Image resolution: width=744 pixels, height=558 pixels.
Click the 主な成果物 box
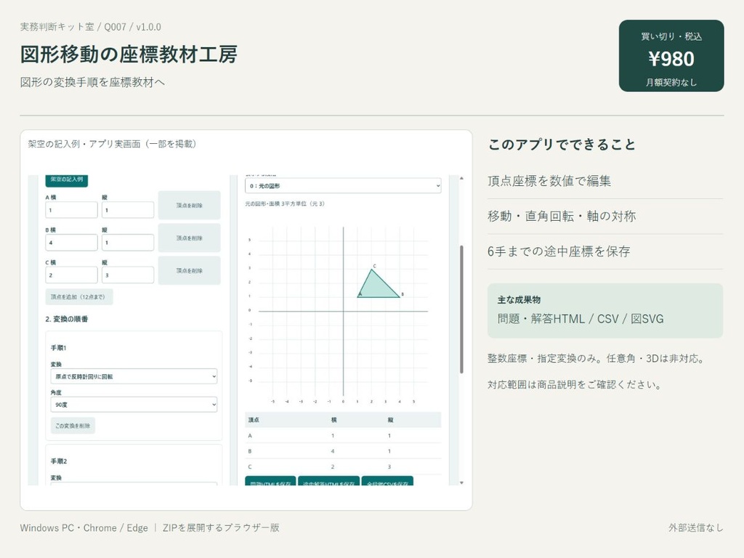pos(605,311)
